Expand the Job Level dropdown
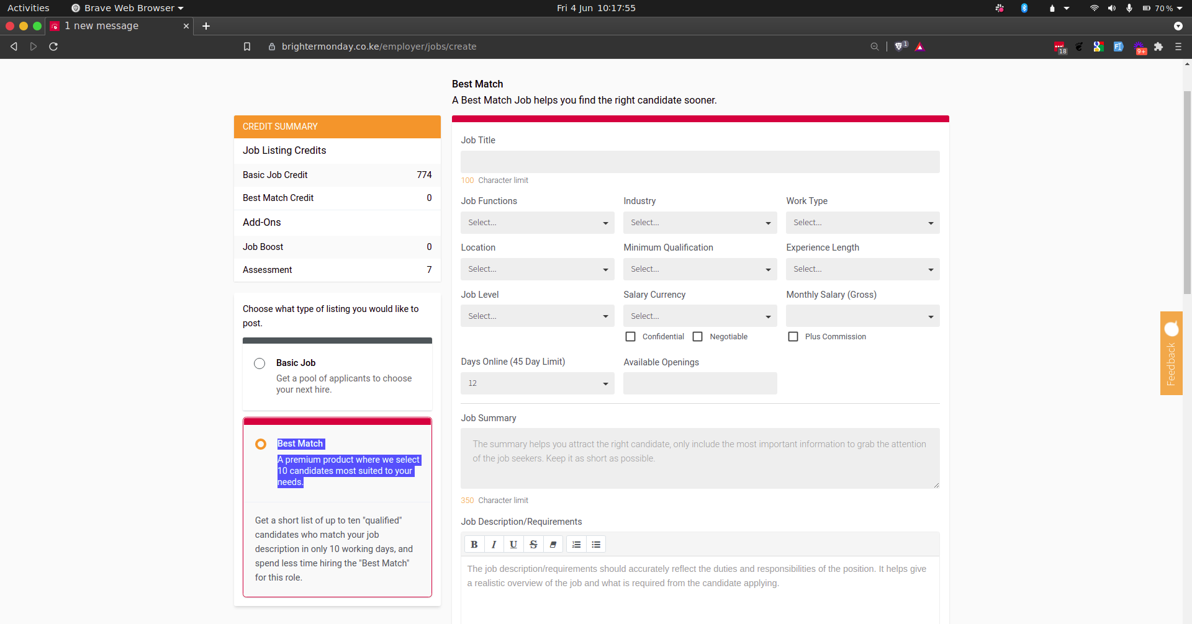 538,316
